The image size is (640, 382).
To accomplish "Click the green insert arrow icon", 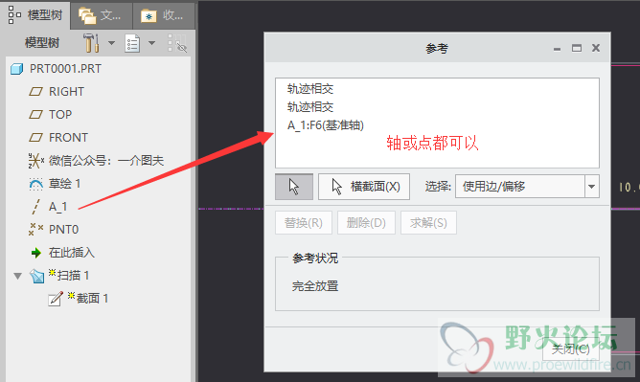I will tap(36, 253).
